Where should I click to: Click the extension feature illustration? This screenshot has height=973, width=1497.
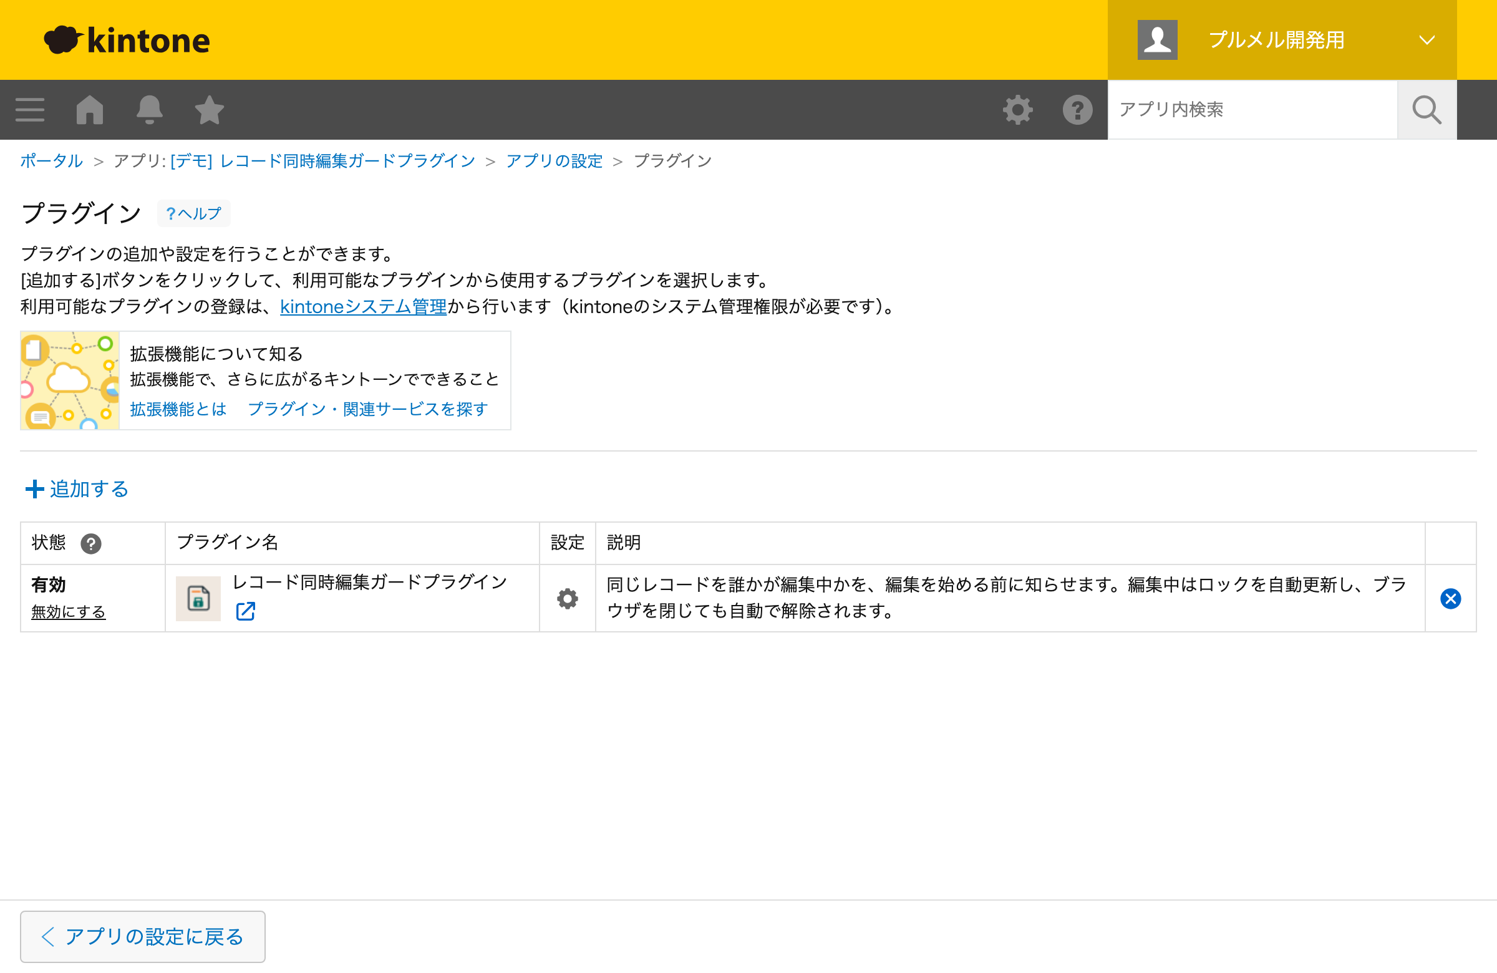tap(70, 380)
